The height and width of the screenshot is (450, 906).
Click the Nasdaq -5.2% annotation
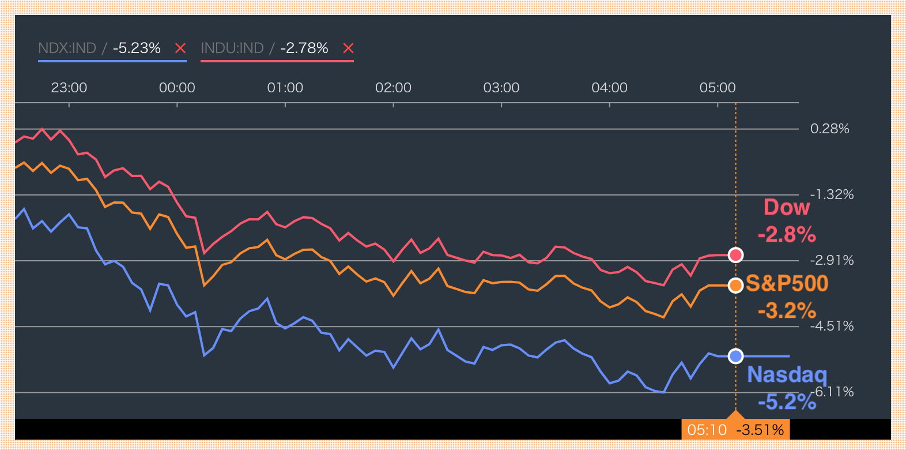point(787,388)
